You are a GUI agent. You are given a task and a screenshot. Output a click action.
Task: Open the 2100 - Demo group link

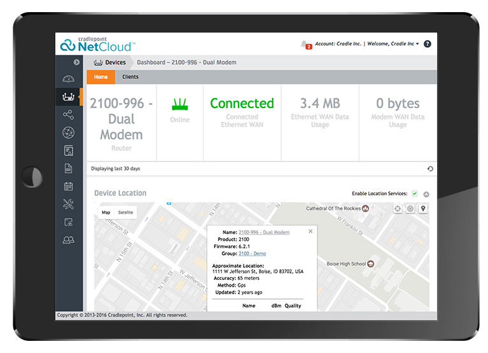coord(252,254)
